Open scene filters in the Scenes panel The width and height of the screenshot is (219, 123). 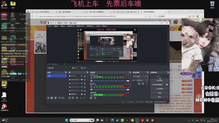coord(56,98)
